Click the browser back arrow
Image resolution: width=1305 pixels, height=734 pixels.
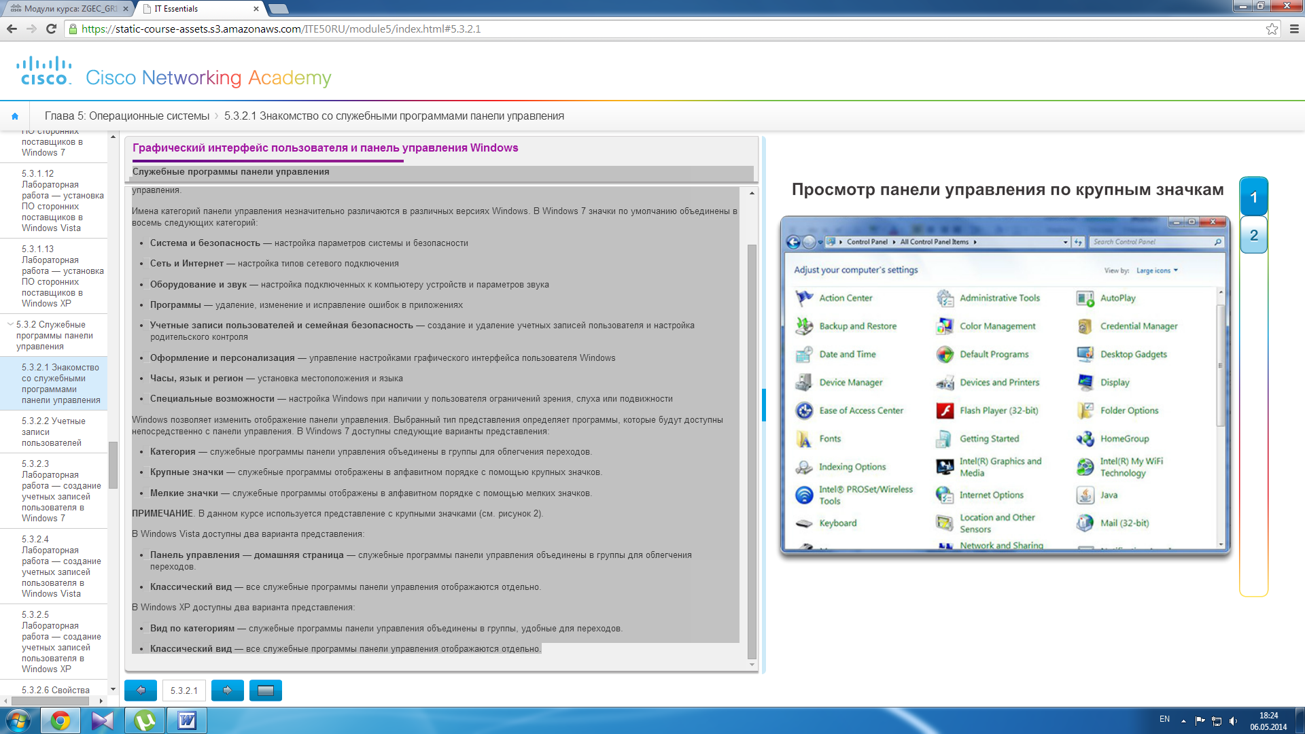click(x=12, y=29)
